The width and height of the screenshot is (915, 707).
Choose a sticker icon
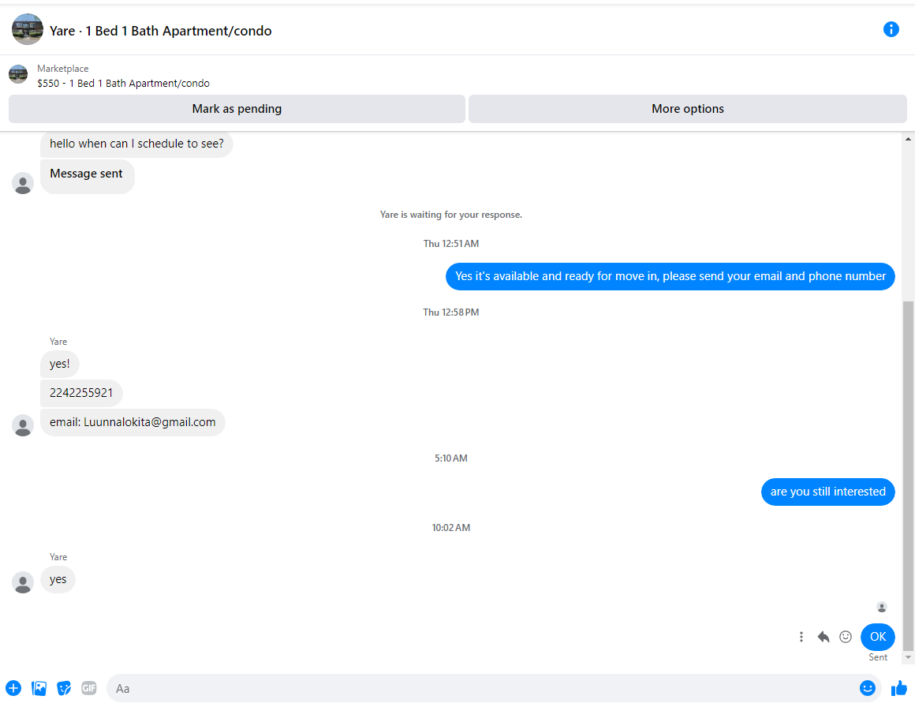point(64,688)
